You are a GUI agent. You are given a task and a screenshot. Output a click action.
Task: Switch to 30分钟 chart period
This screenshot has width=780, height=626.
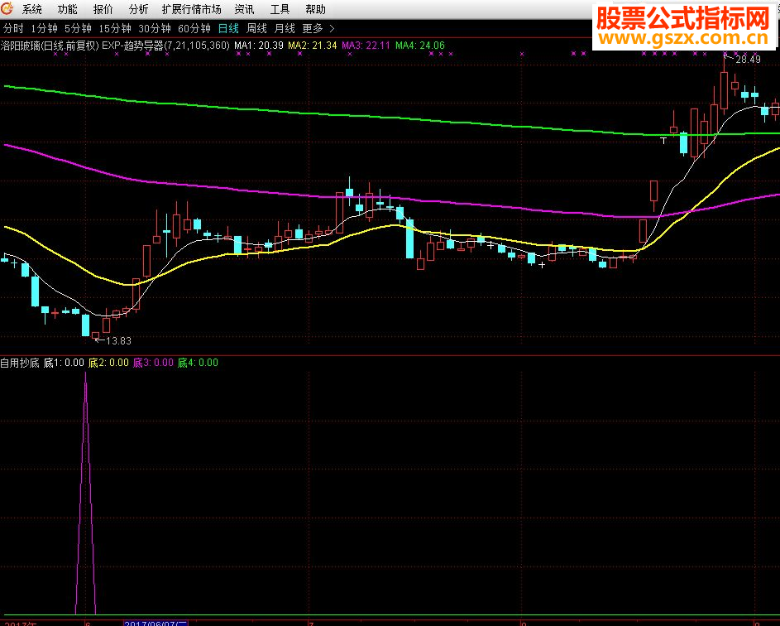[x=155, y=29]
